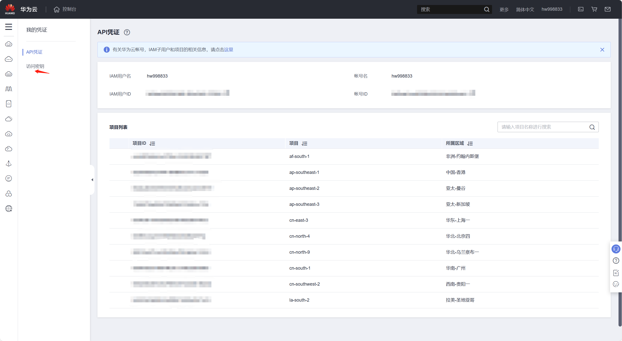
Task: Open the 简体中文 language selector
Action: tap(525, 9)
